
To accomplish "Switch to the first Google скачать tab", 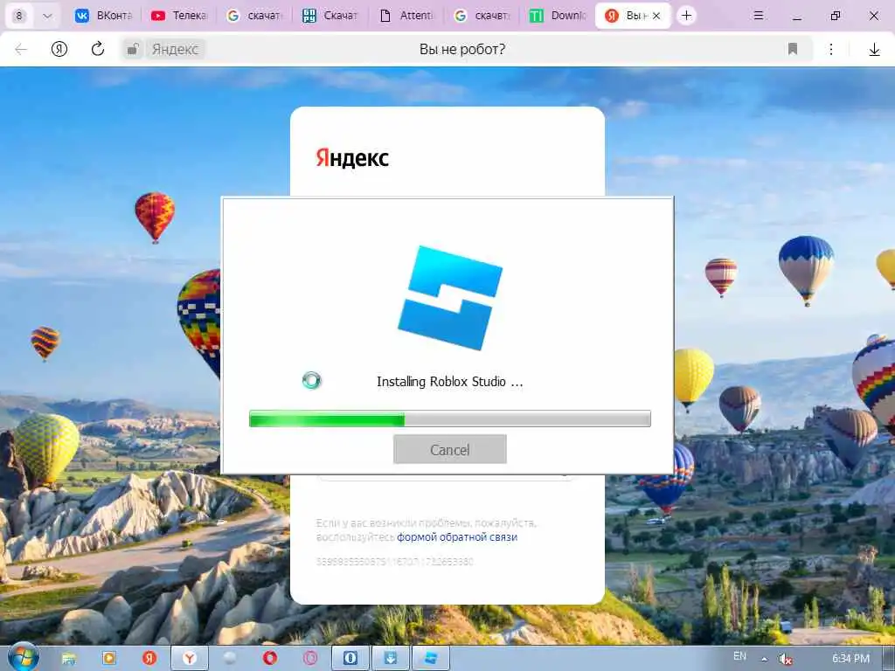I will point(254,16).
